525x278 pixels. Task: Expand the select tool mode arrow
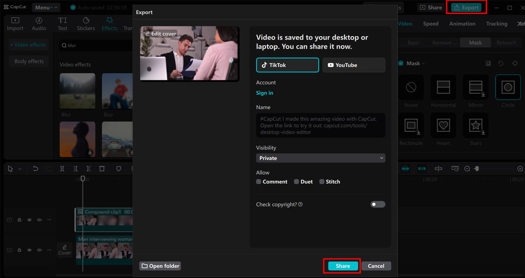click(x=20, y=169)
